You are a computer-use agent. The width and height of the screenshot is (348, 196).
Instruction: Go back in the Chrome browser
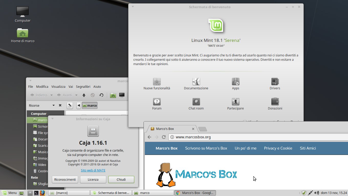click(150, 137)
